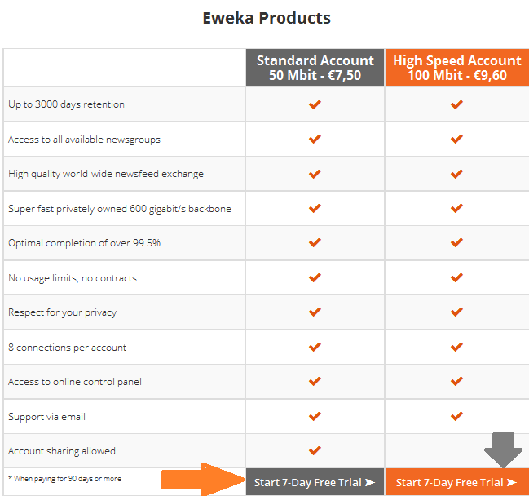
Task: Click the High Speed Account 100 Mbit header
Action: point(456,68)
